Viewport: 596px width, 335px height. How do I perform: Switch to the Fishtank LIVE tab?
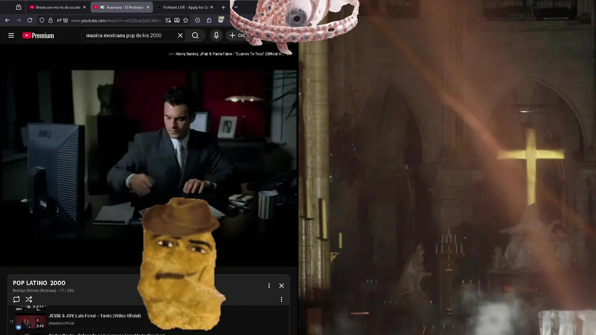[x=185, y=7]
